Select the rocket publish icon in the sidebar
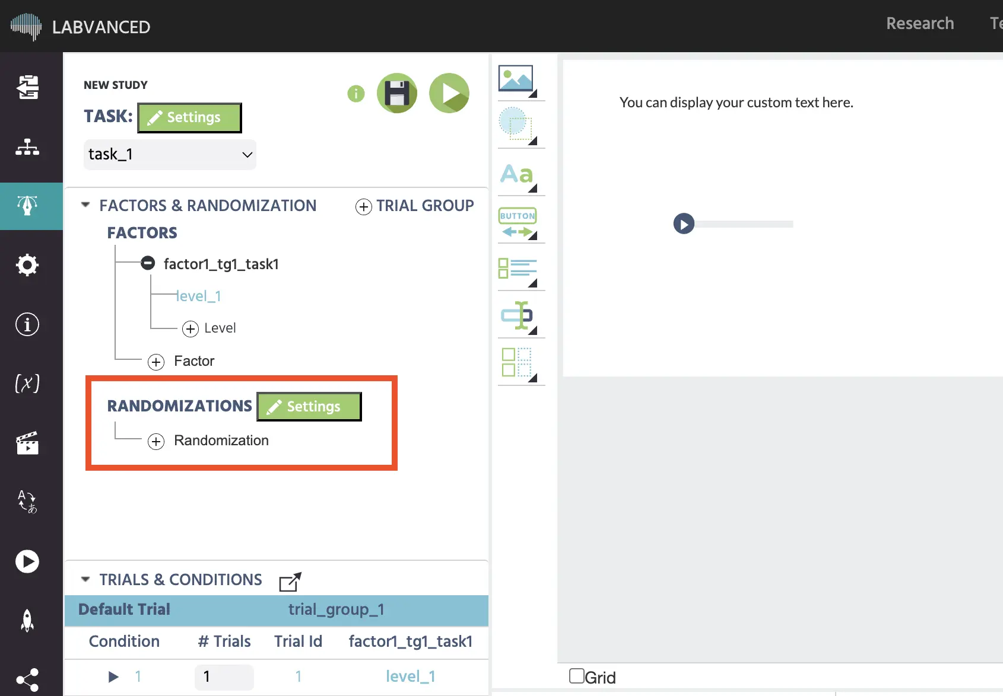Viewport: 1003px width, 696px height. tap(27, 620)
